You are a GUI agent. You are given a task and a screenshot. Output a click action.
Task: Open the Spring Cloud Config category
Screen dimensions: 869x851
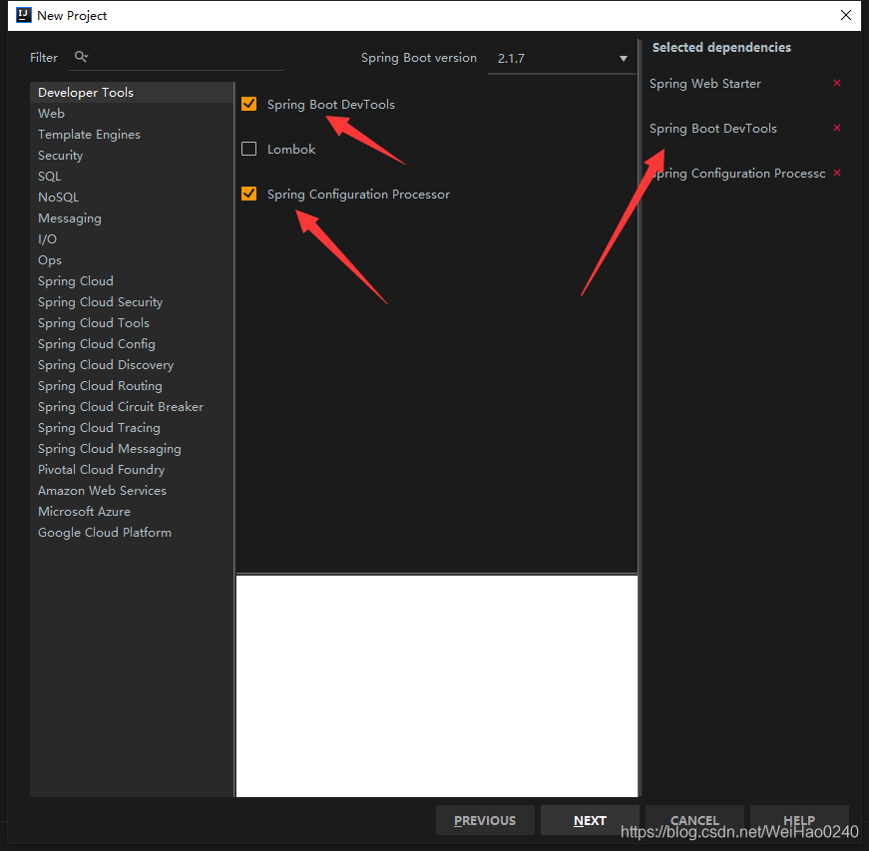[x=132, y=344]
